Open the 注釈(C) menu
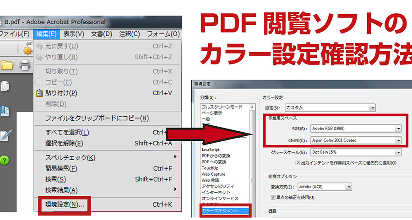The height and width of the screenshot is (220, 412). click(x=130, y=34)
